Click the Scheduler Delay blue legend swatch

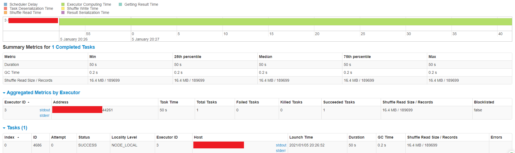tap(5, 4)
